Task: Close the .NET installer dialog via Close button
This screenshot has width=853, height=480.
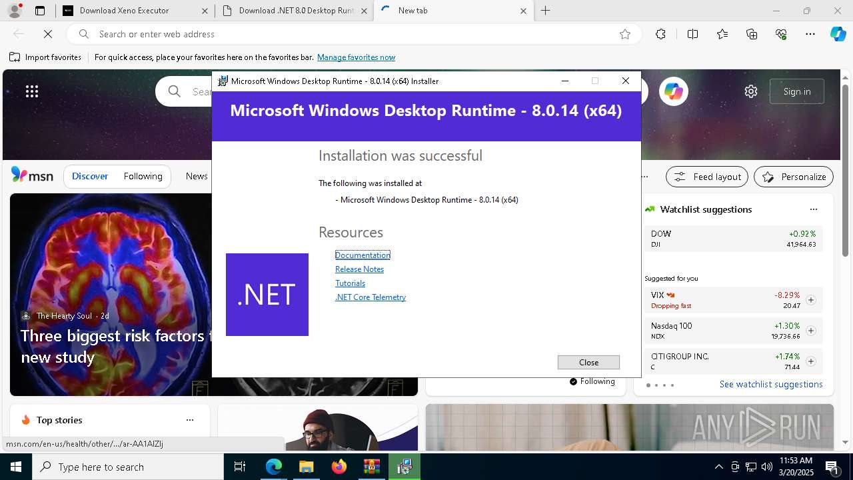Action: point(588,362)
